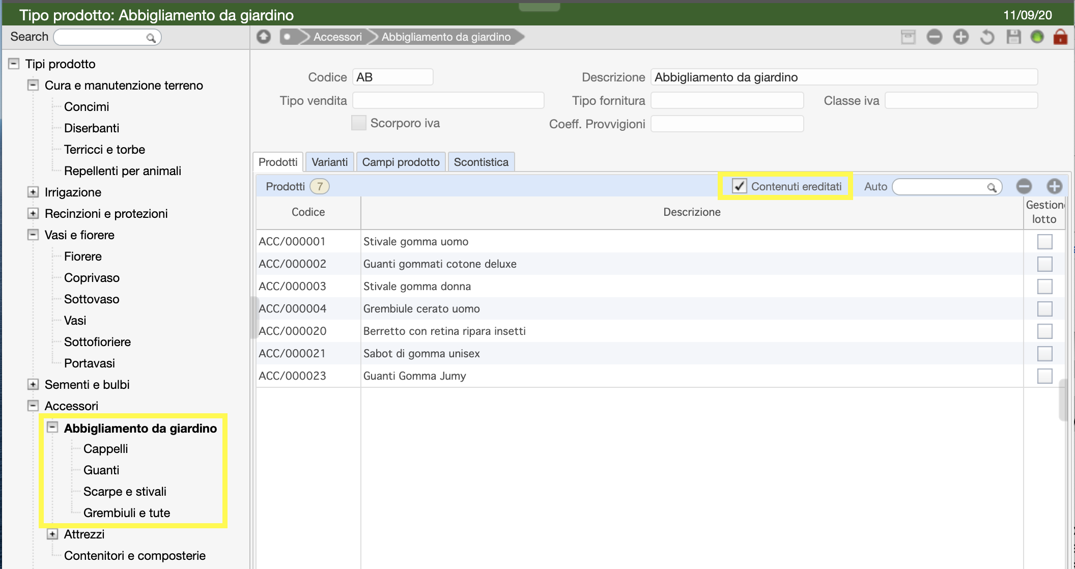Click the up-arrow navigation icon beside breadcrumb
This screenshot has height=569, width=1075.
click(264, 37)
